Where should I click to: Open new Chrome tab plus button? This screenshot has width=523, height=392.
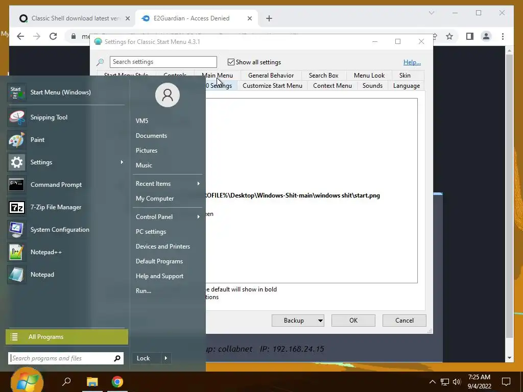(269, 18)
